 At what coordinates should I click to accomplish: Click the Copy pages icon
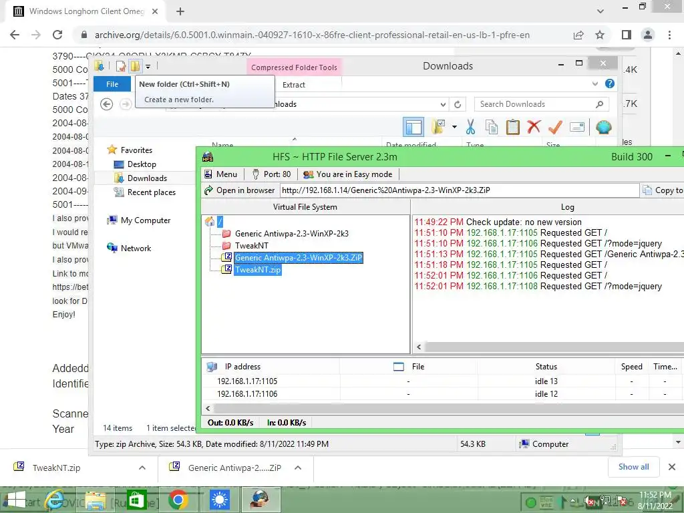[492, 127]
